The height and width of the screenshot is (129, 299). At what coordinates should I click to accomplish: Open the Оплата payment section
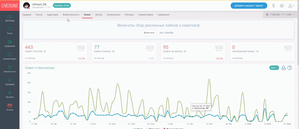(x=10, y=107)
